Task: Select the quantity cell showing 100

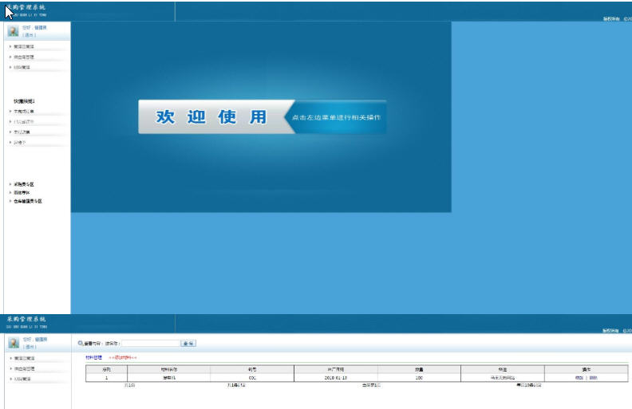Action: (x=419, y=378)
